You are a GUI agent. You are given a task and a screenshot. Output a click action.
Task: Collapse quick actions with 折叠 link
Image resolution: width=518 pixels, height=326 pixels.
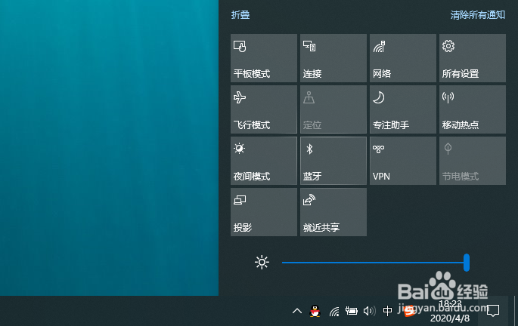coord(240,15)
